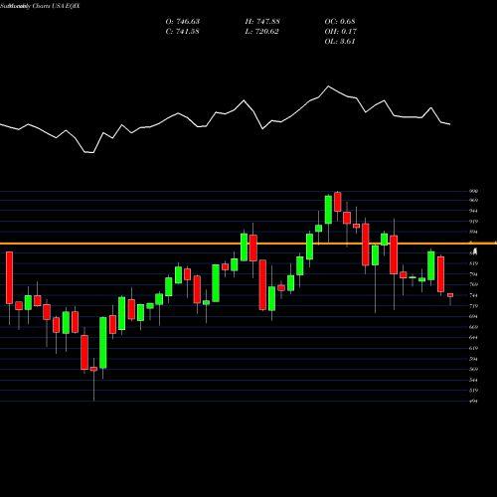Select the orange horizontal price level line

tap(248, 244)
